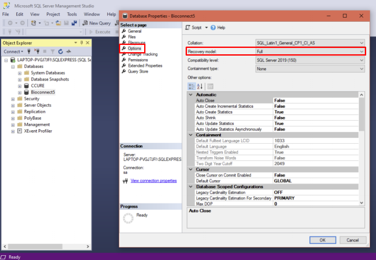Select the Bioconnect5 database
The width and height of the screenshot is (376, 260).
coord(43,92)
